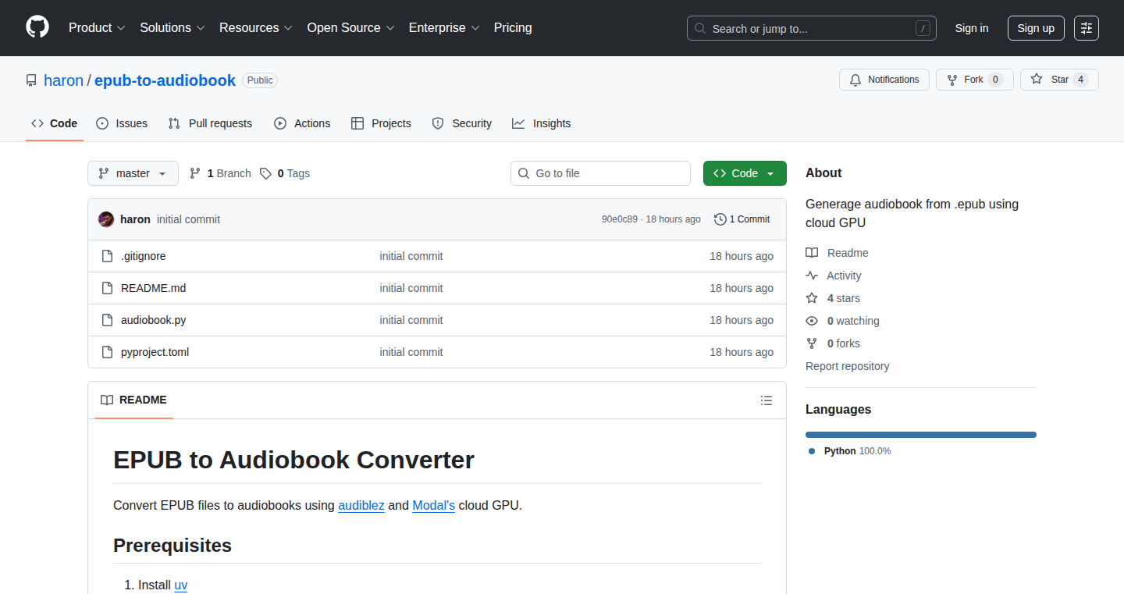The image size is (1124, 594).
Task: Expand the Open Source menu
Action: tap(350, 27)
